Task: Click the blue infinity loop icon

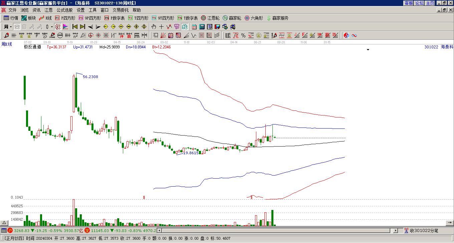Action: click(x=354, y=35)
